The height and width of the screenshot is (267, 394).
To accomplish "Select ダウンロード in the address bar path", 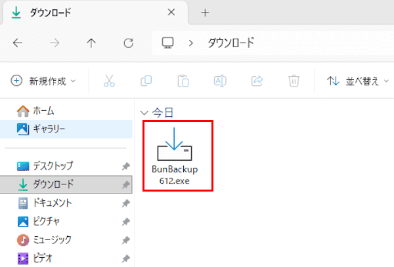I will pos(231,43).
